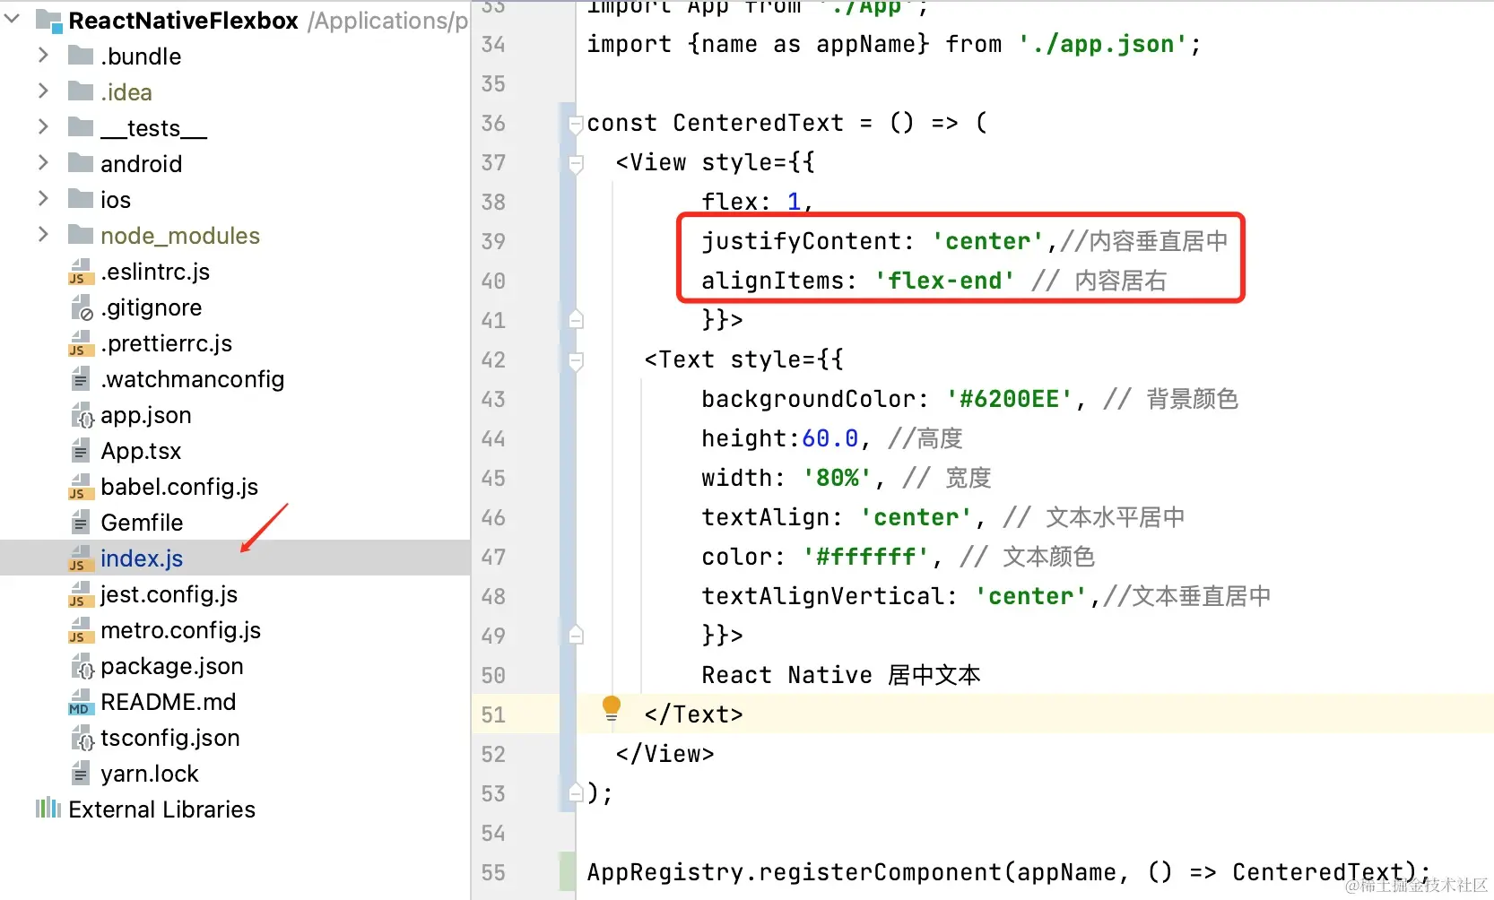Screen dimensions: 1494x900
Task: Click the android folder icon
Action: coord(81,163)
